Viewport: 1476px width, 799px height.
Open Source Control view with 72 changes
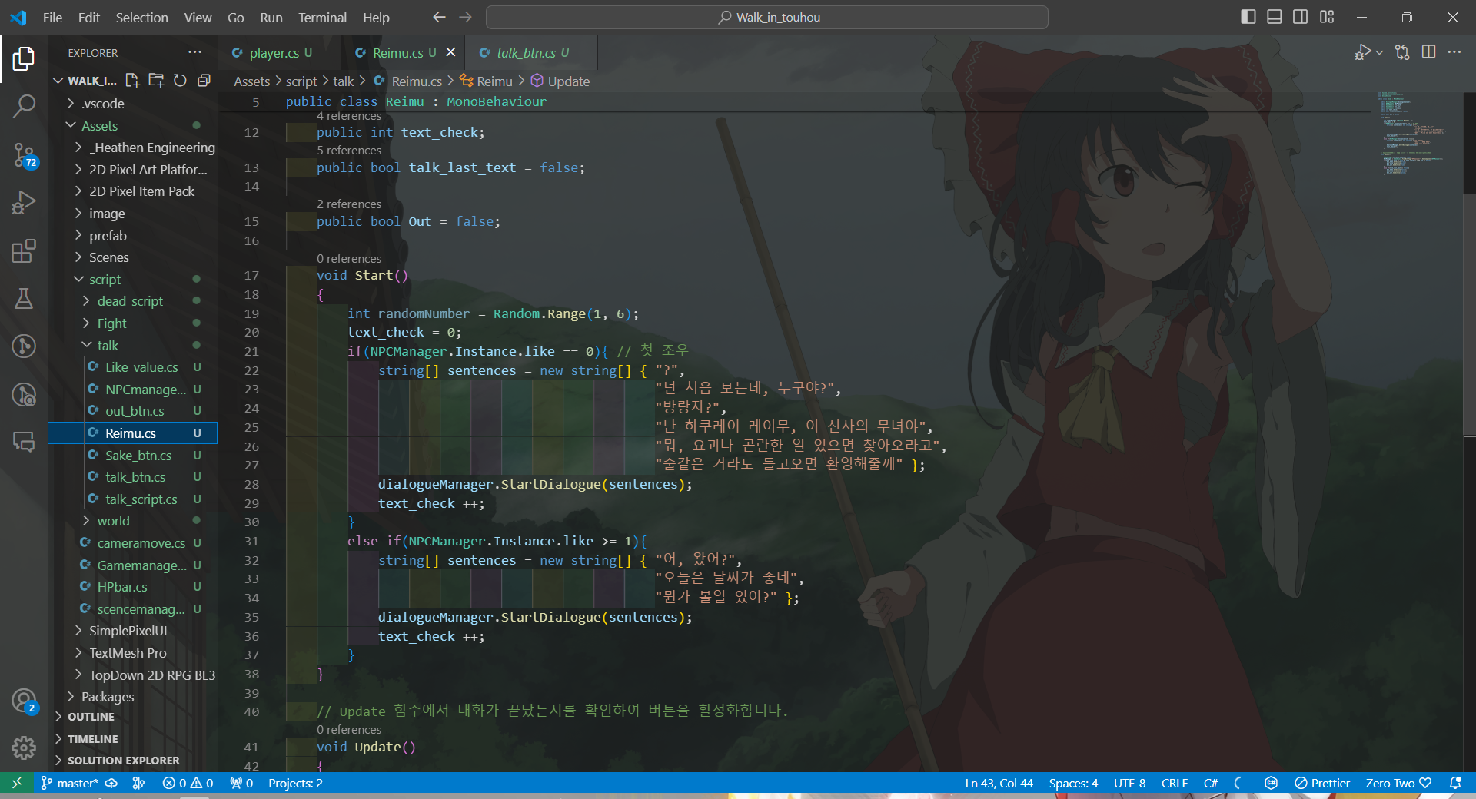click(24, 155)
